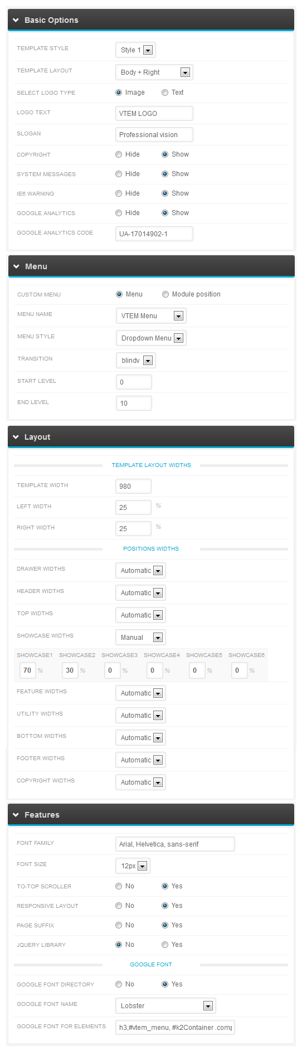Click the Font Family text field

coord(175,844)
